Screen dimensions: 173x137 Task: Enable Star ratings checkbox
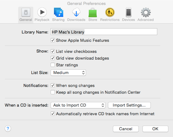click(53, 65)
